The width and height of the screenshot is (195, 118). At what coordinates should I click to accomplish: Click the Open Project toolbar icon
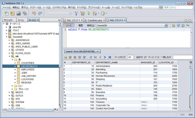point(19,13)
